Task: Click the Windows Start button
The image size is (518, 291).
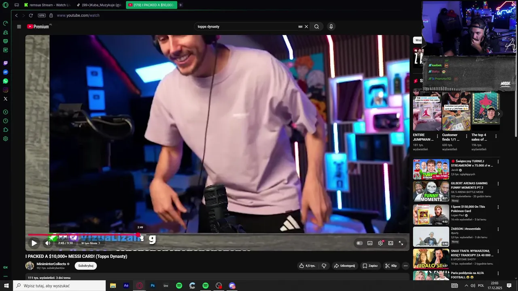Action: pyautogui.click(x=6, y=286)
